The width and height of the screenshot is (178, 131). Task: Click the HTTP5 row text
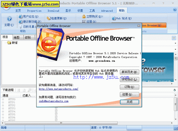click(x=12, y=114)
